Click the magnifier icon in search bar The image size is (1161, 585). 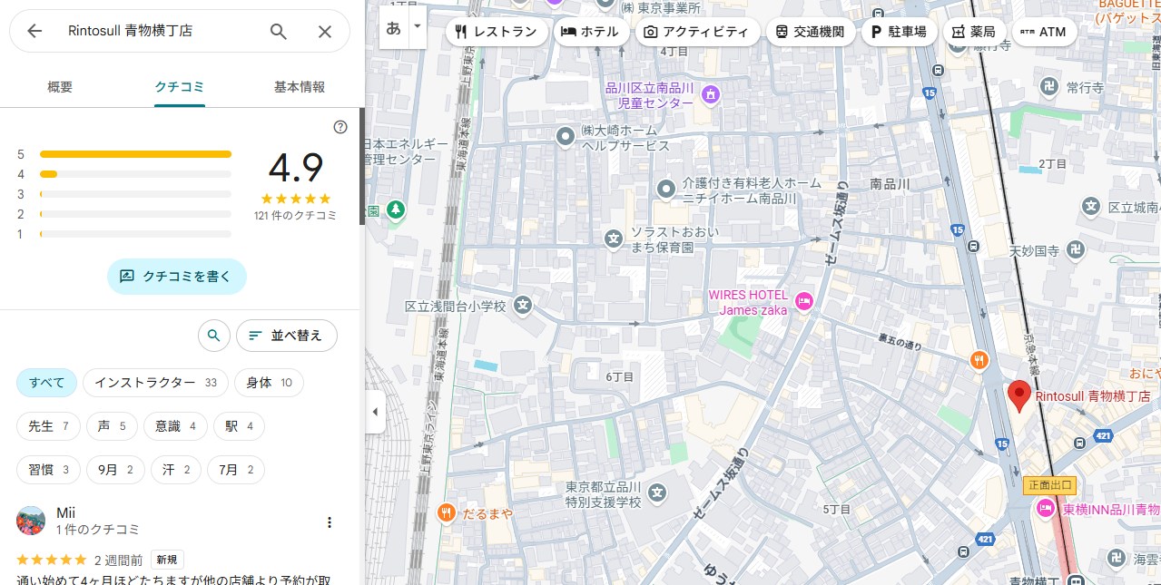coord(279,32)
